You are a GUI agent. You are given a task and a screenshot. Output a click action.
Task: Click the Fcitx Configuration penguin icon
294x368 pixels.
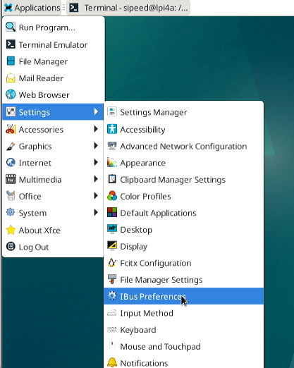[112, 262]
